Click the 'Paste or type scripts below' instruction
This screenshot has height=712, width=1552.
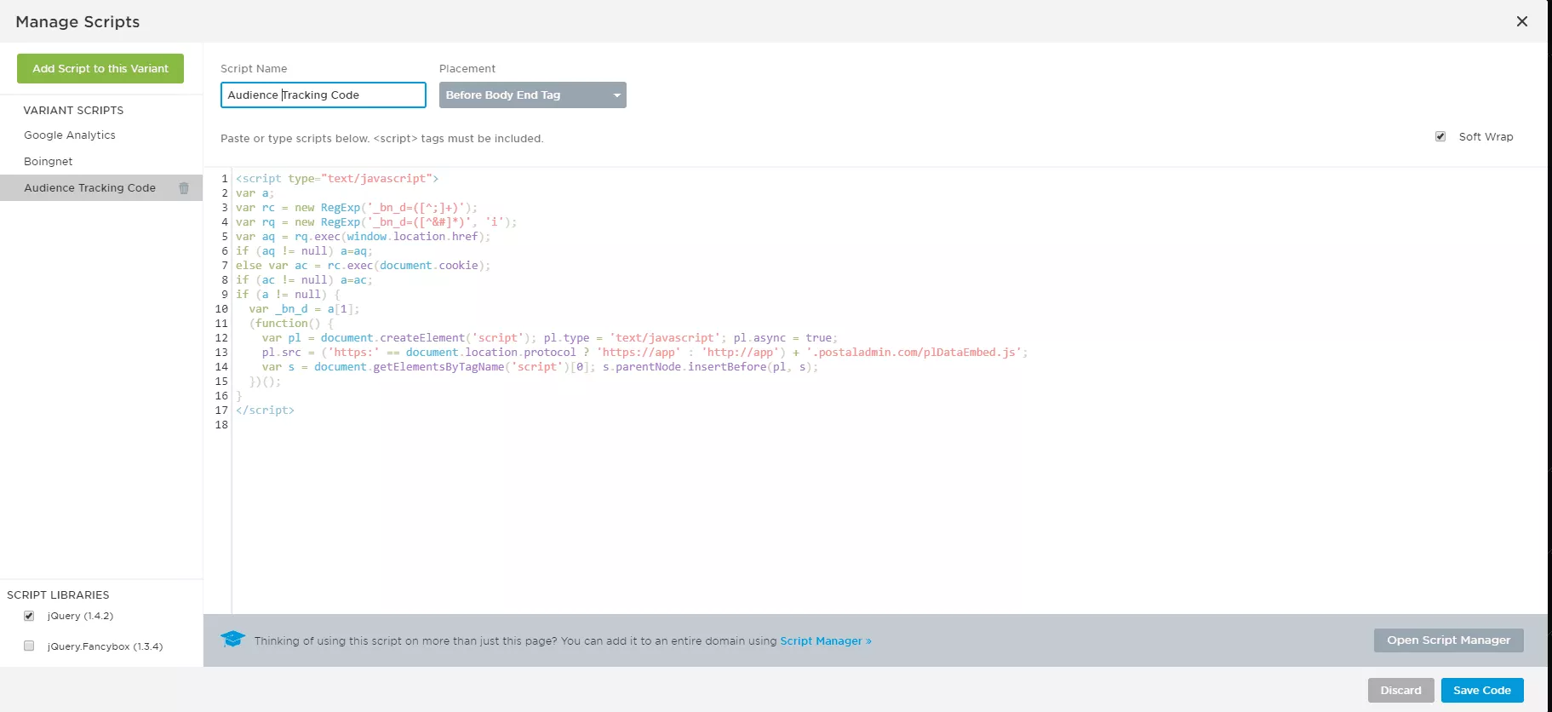pyautogui.click(x=381, y=139)
